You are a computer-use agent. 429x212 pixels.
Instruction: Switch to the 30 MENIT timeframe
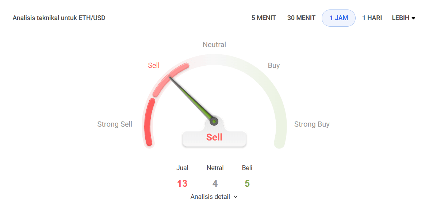click(x=301, y=18)
